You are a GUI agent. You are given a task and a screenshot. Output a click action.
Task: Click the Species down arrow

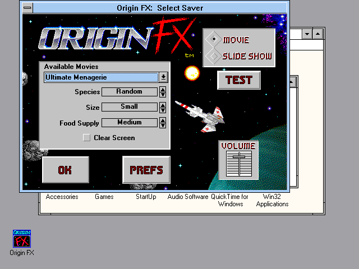pos(163,95)
